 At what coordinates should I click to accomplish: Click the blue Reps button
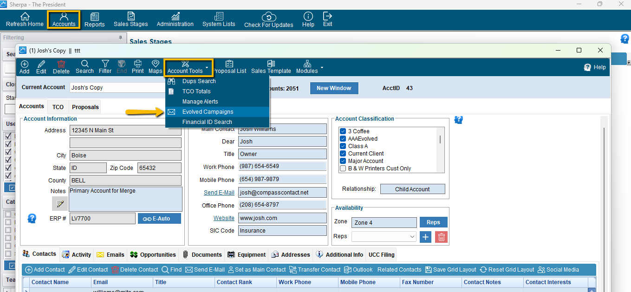pyautogui.click(x=433, y=222)
